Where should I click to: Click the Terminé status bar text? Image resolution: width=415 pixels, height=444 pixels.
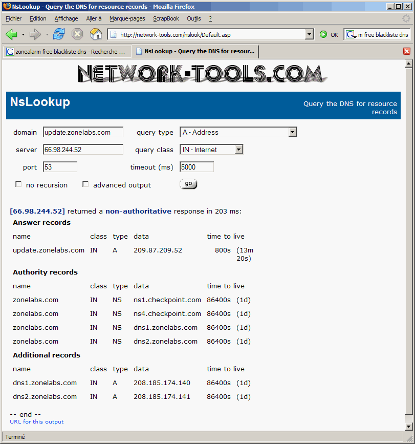point(15,437)
